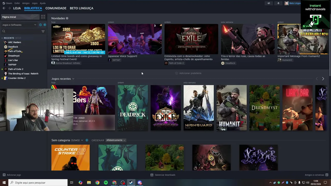Click the Página inicial button
Screen dimensions: 331x186
[20, 17]
